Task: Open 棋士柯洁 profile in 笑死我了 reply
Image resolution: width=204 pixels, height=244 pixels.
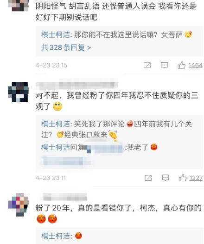Action: click(56, 124)
